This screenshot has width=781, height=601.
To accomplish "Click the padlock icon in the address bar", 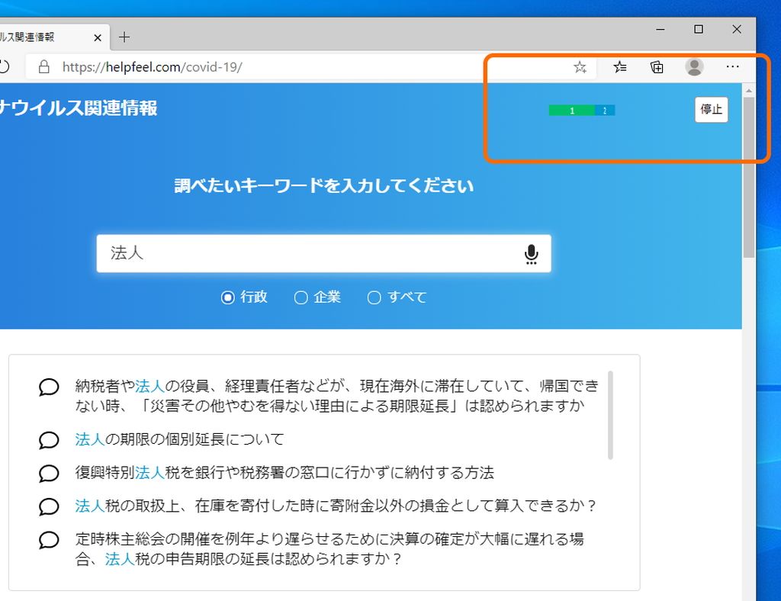I will (42, 67).
